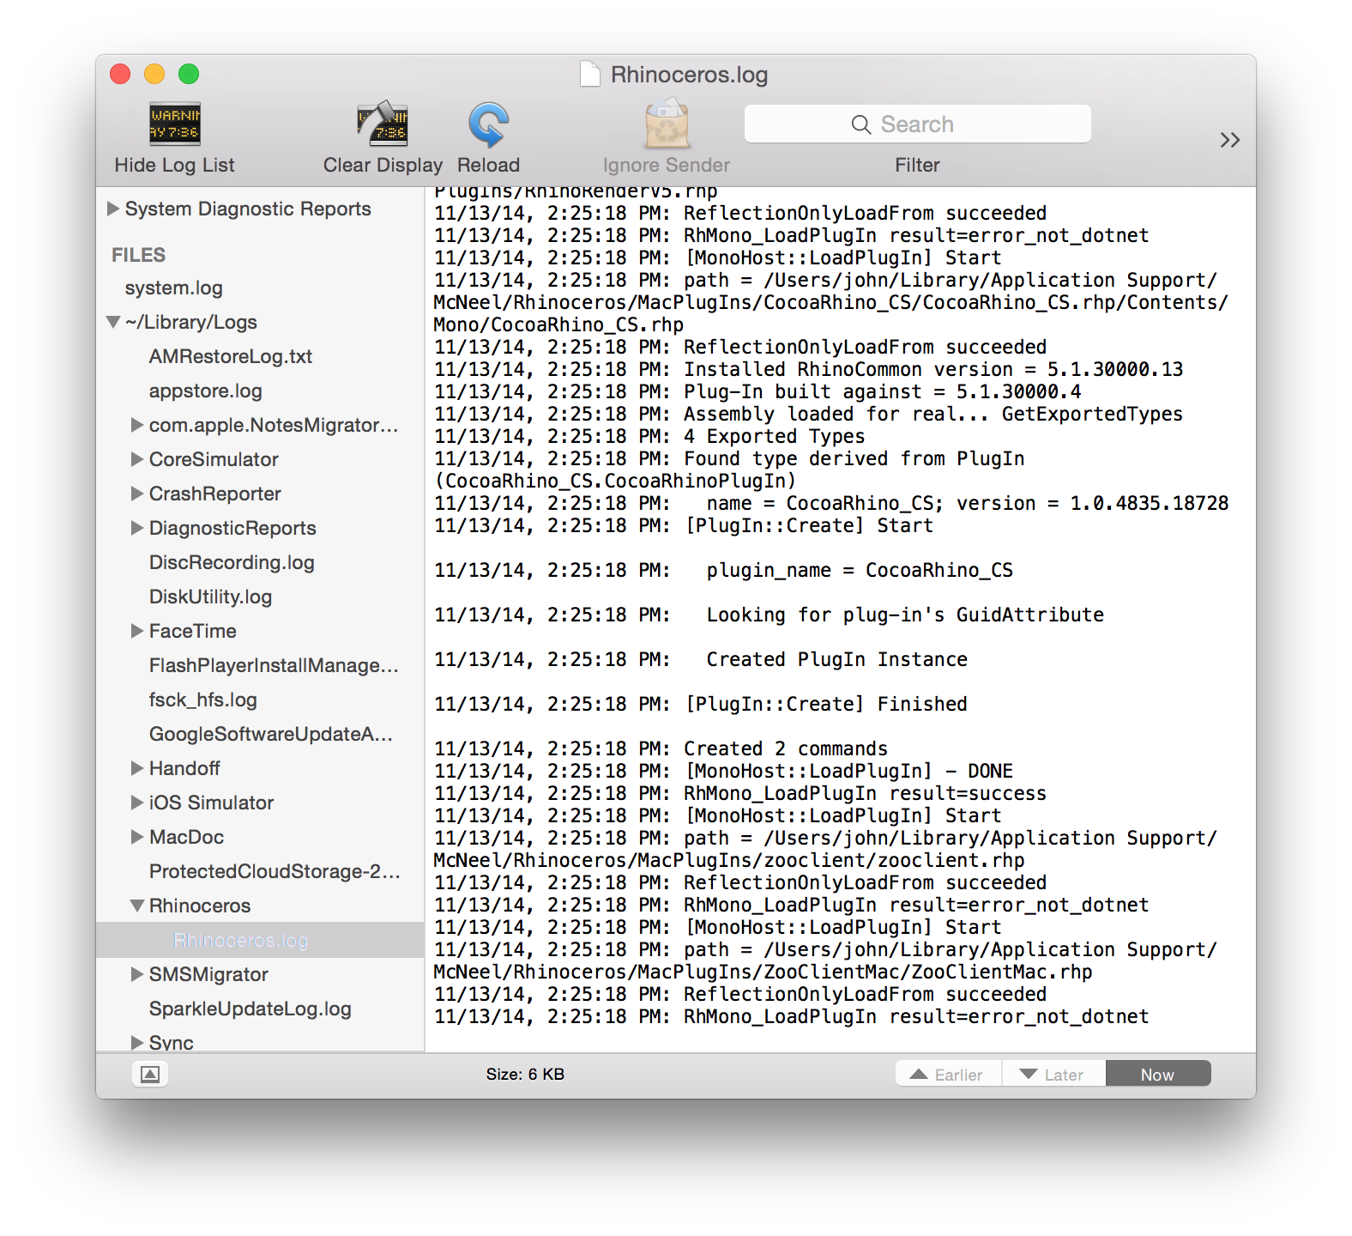1352x1236 pixels.
Task: Expand the iOS Simulator folder
Action: pos(137,803)
